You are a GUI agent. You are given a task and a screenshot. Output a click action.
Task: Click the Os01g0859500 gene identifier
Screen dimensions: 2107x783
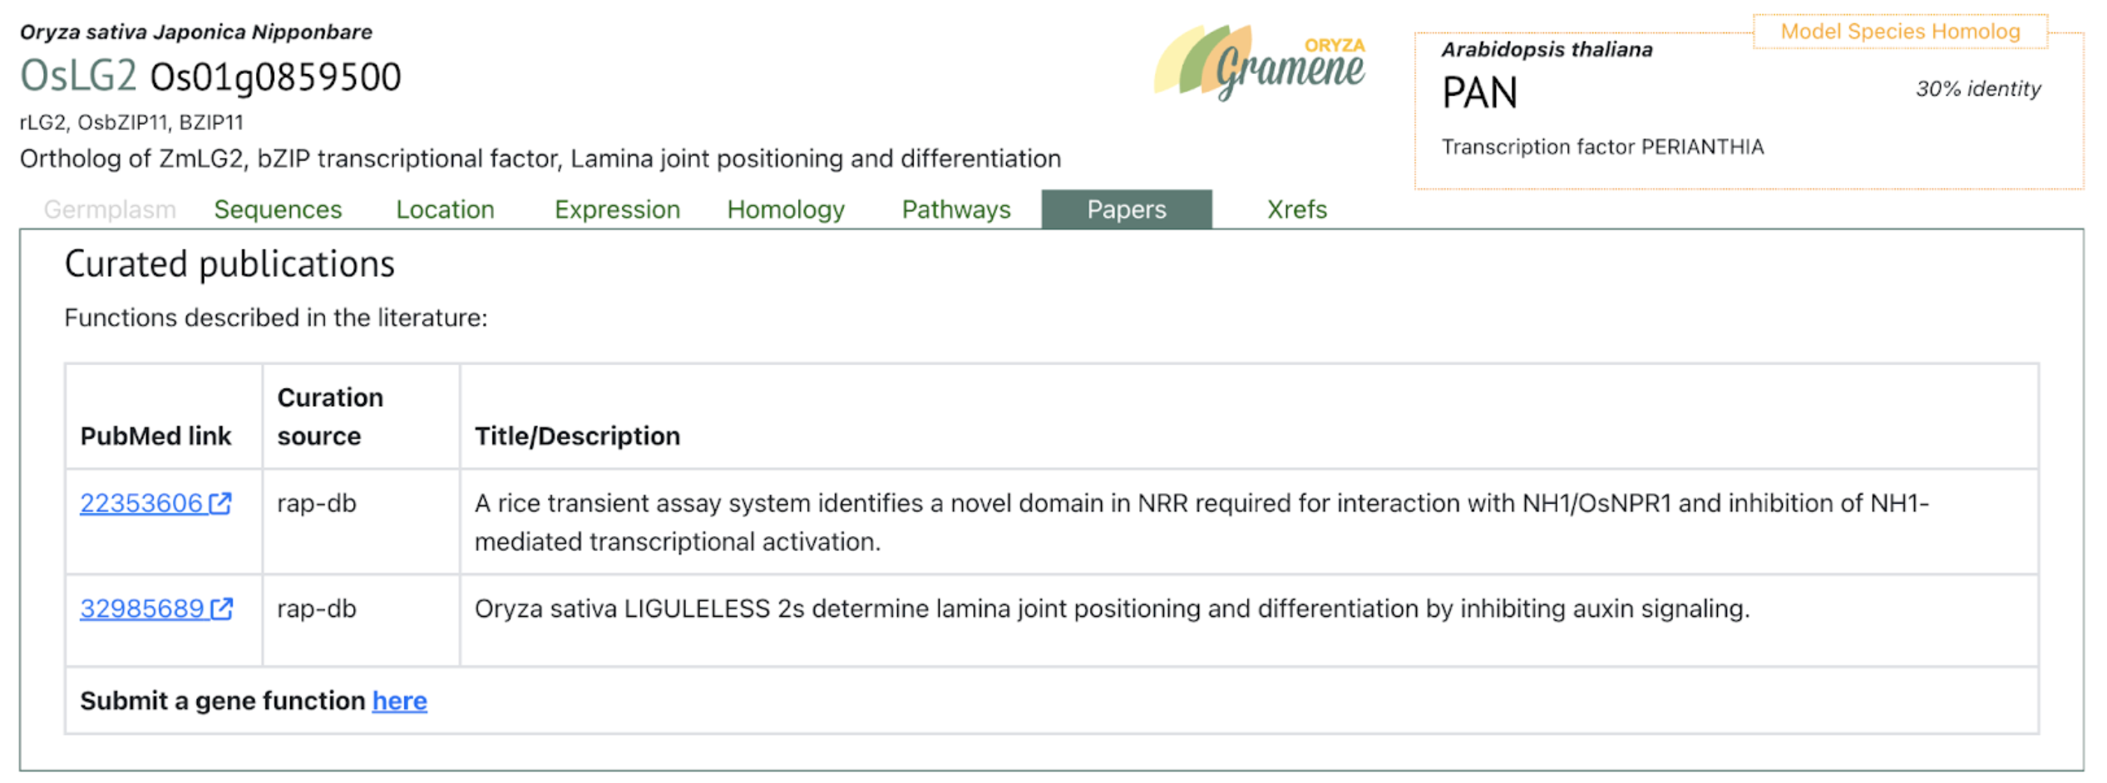tap(275, 77)
